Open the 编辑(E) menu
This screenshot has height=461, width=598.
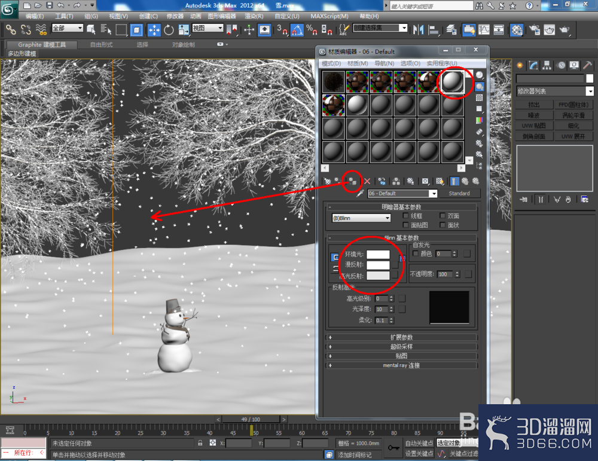34,16
